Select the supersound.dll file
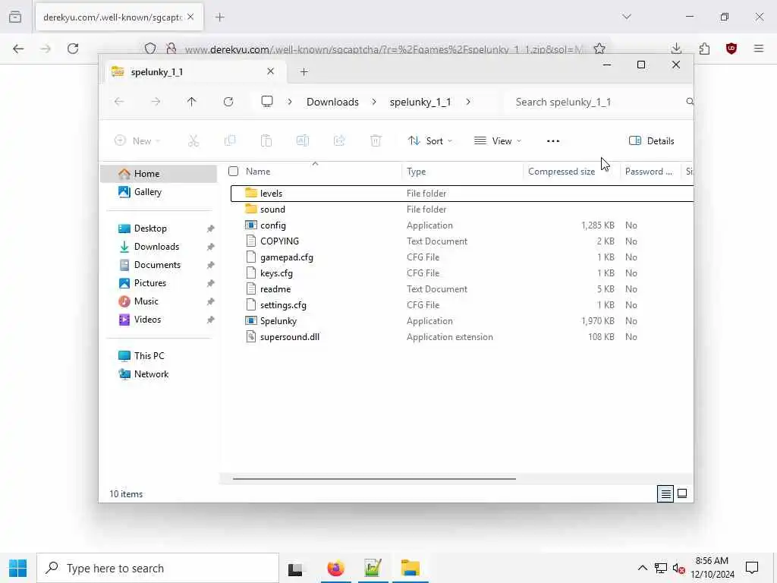 click(x=462, y=336)
